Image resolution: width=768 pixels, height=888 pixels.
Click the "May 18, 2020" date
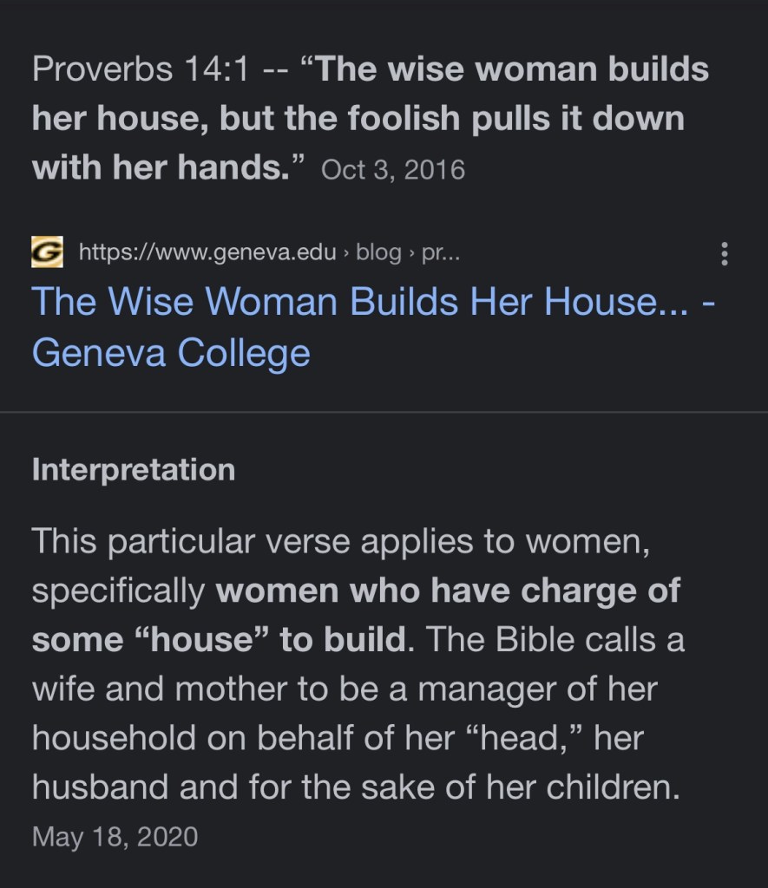(x=115, y=837)
